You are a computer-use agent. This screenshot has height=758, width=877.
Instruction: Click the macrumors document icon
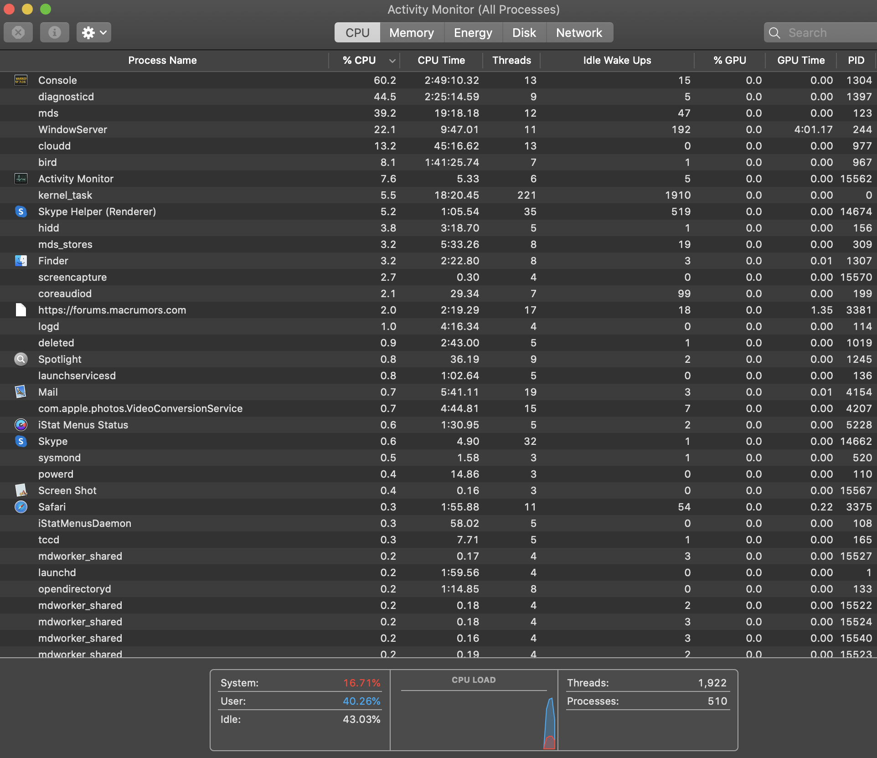(x=21, y=310)
